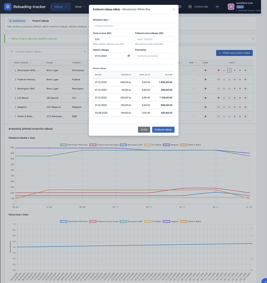
Task: Click the targets icon for Sellier & Bellot row
Action: point(205,116)
